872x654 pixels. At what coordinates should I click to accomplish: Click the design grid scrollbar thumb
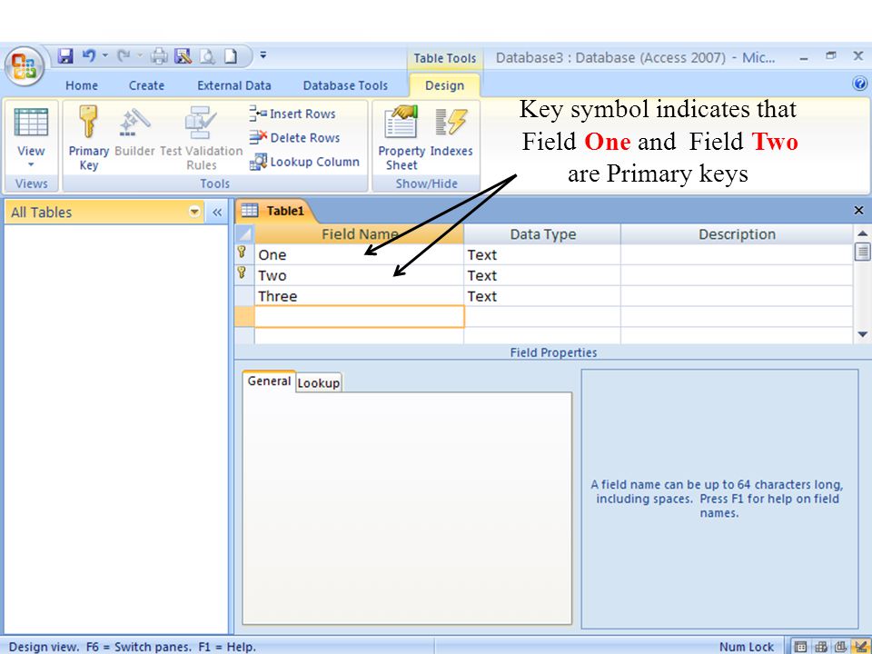click(862, 252)
